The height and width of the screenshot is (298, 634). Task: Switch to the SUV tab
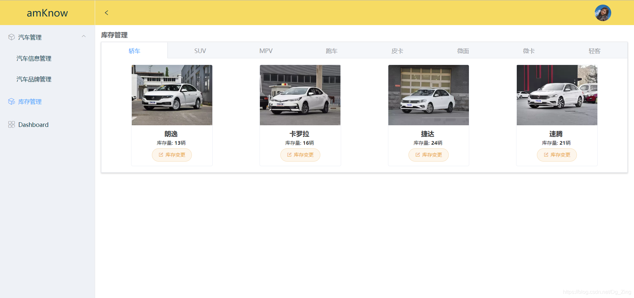[x=200, y=51]
